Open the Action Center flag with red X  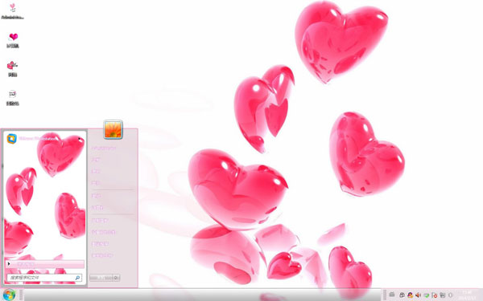click(435, 295)
